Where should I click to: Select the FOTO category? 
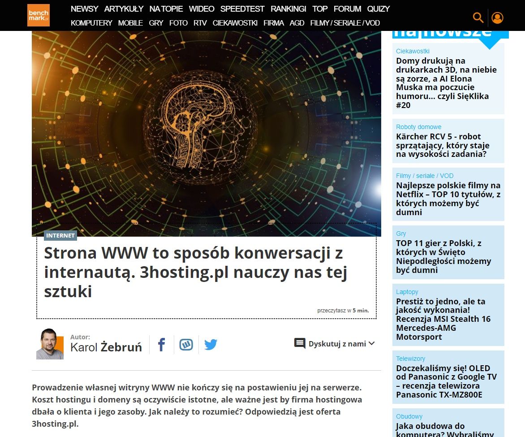(x=178, y=23)
